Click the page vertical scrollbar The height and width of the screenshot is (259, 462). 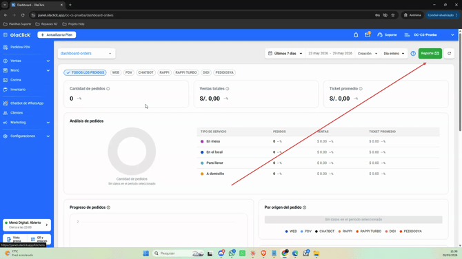tap(460, 83)
